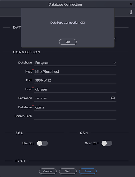
Task: Show password with the eye icon
Action: tap(113, 98)
